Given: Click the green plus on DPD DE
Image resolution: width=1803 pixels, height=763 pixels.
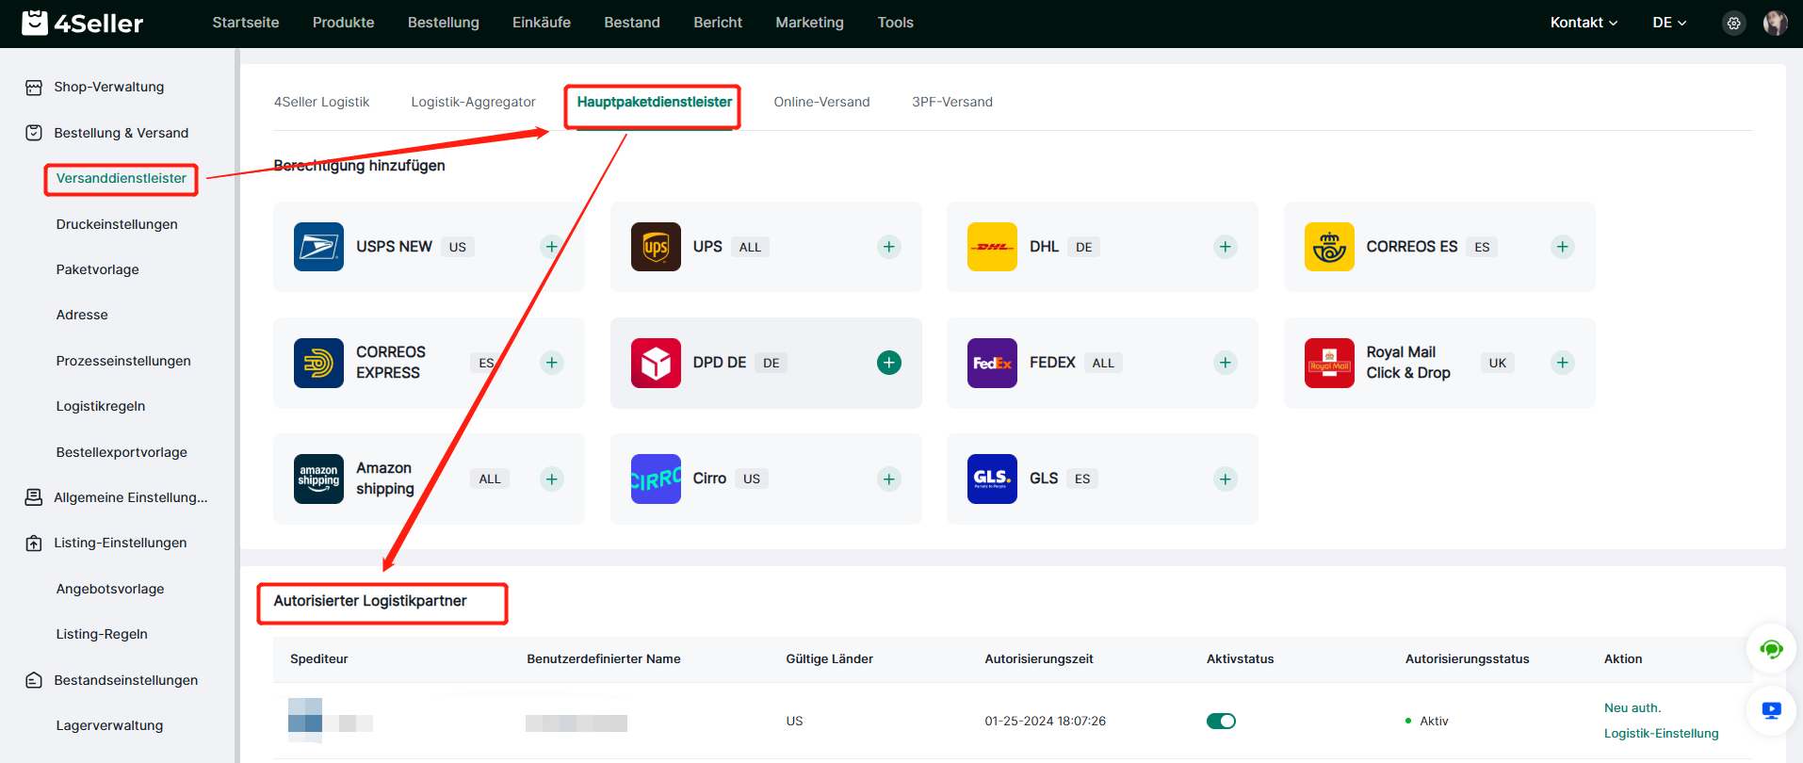Looking at the screenshot, I should 889,363.
